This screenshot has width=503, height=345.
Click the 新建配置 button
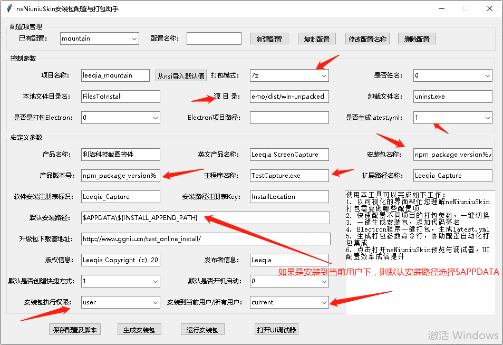(x=269, y=39)
